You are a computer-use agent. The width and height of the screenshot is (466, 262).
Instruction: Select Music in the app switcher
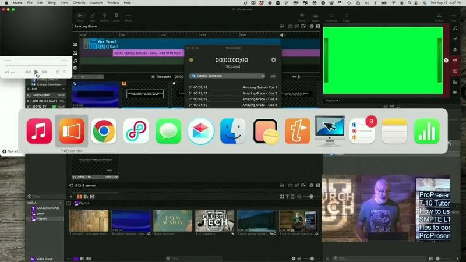click(39, 131)
